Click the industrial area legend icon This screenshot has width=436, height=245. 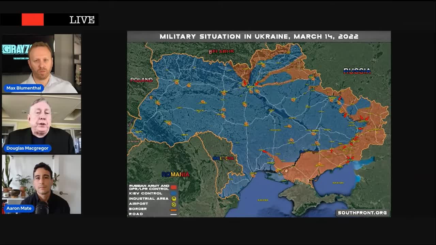174,199
